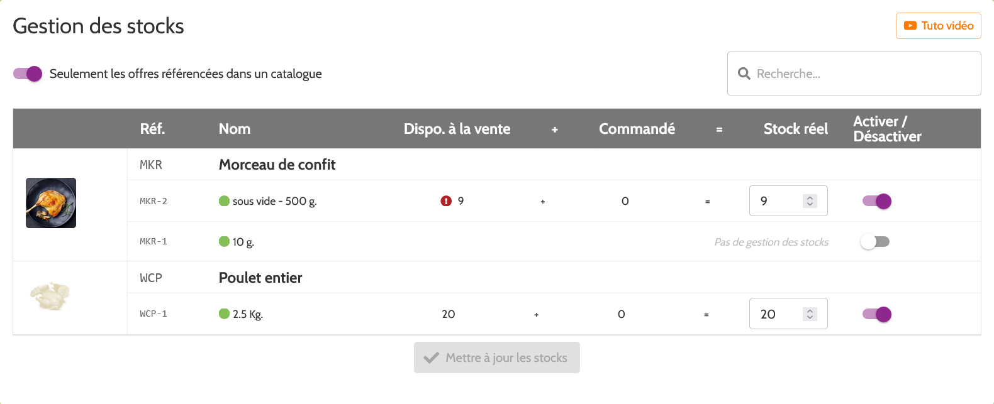Toggle 'Seulement les offres référencées dans un catalogue'

pos(26,74)
